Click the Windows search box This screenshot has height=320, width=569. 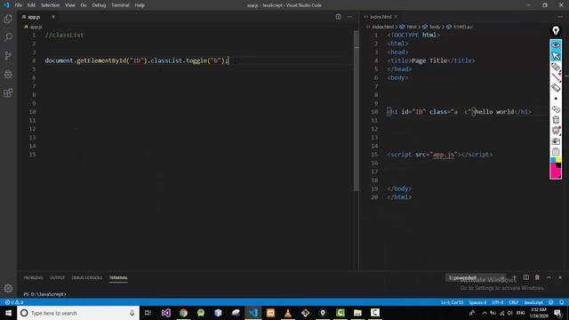click(x=78, y=313)
